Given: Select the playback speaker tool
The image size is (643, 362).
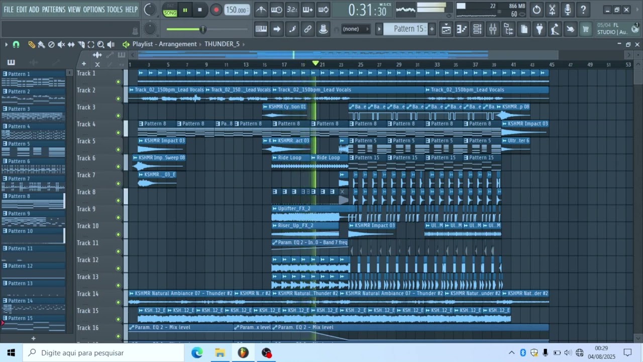Looking at the screenshot, I should pyautogui.click(x=111, y=44).
